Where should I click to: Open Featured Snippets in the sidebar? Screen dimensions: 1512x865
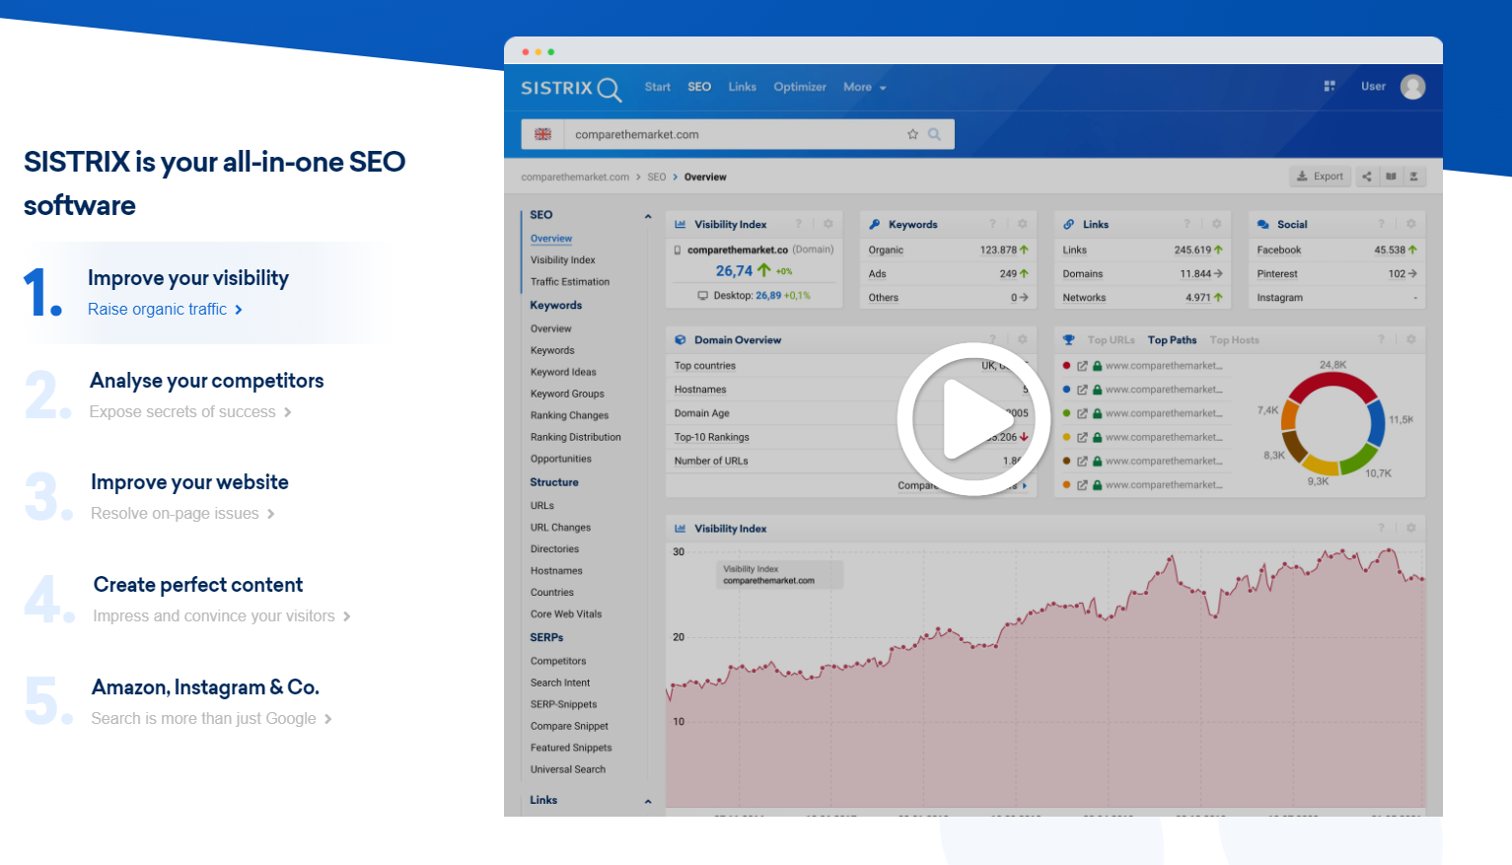(571, 748)
